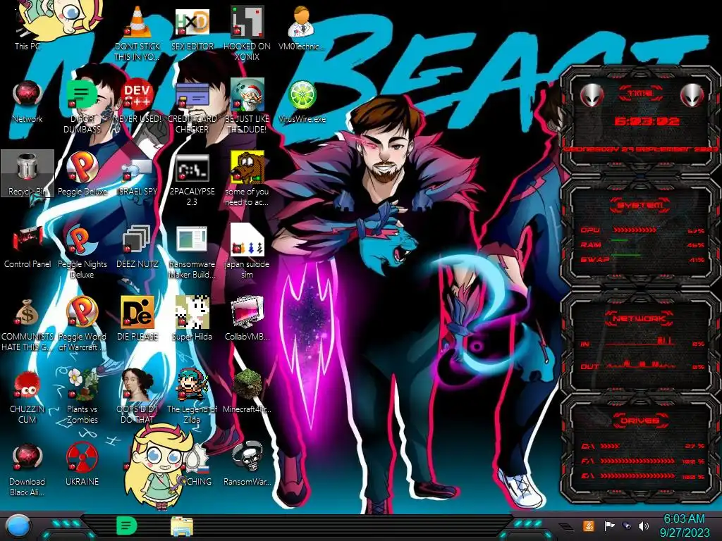Viewport: 722px width, 541px height.
Task: Click the RAM usage bar in System widget
Action: click(x=620, y=241)
